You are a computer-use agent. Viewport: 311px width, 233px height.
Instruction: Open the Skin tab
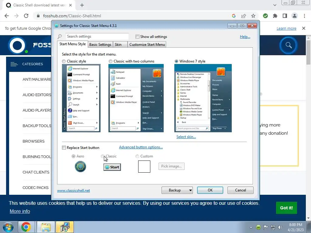(120, 45)
